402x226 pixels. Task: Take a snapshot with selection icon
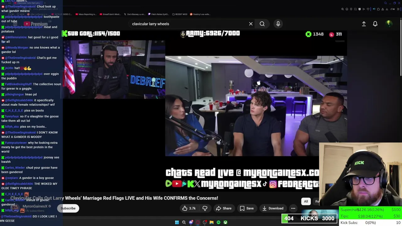coord(355,9)
